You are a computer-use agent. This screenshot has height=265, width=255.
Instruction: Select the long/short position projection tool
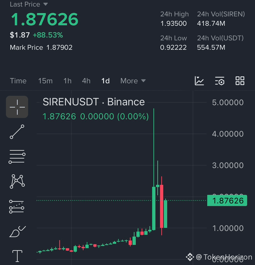pyautogui.click(x=17, y=206)
